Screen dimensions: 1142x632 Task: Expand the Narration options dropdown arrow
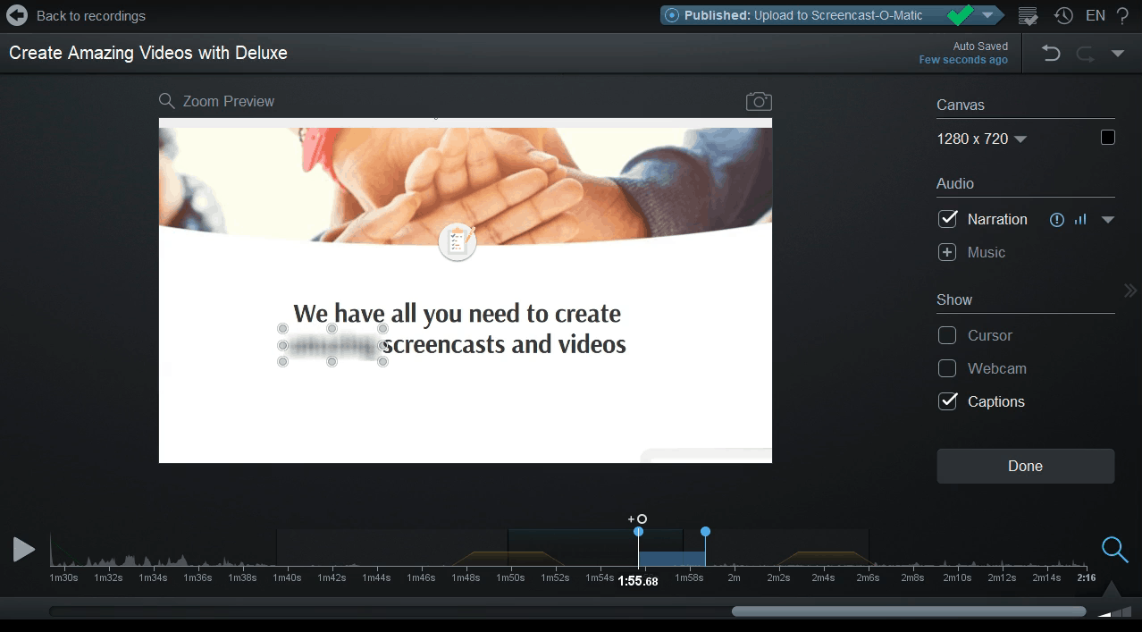tap(1107, 219)
